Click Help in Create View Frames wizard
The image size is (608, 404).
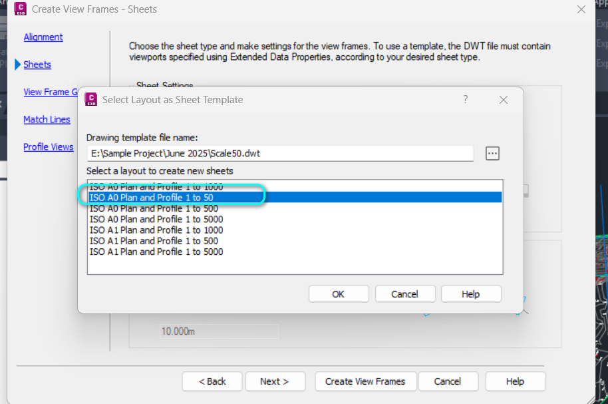click(516, 381)
